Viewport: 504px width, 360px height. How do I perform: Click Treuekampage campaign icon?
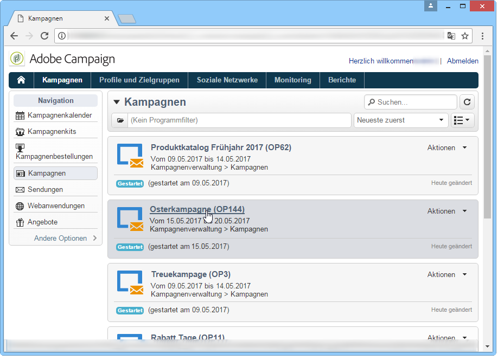(130, 282)
